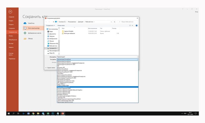The image size is (205, 123).
Task: Open Task View on the taskbar
Action: (x=18, y=114)
